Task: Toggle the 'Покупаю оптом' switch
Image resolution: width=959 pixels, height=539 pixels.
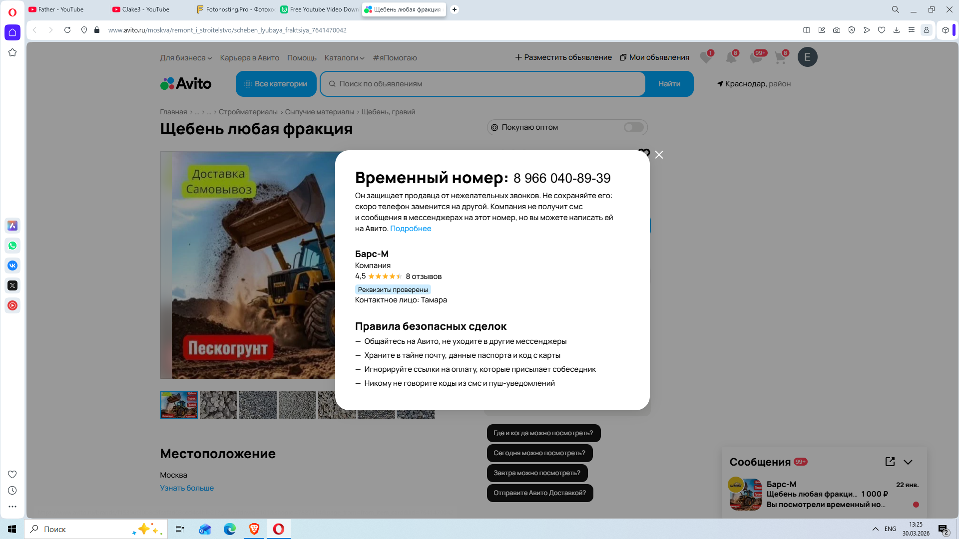Action: [x=633, y=127]
